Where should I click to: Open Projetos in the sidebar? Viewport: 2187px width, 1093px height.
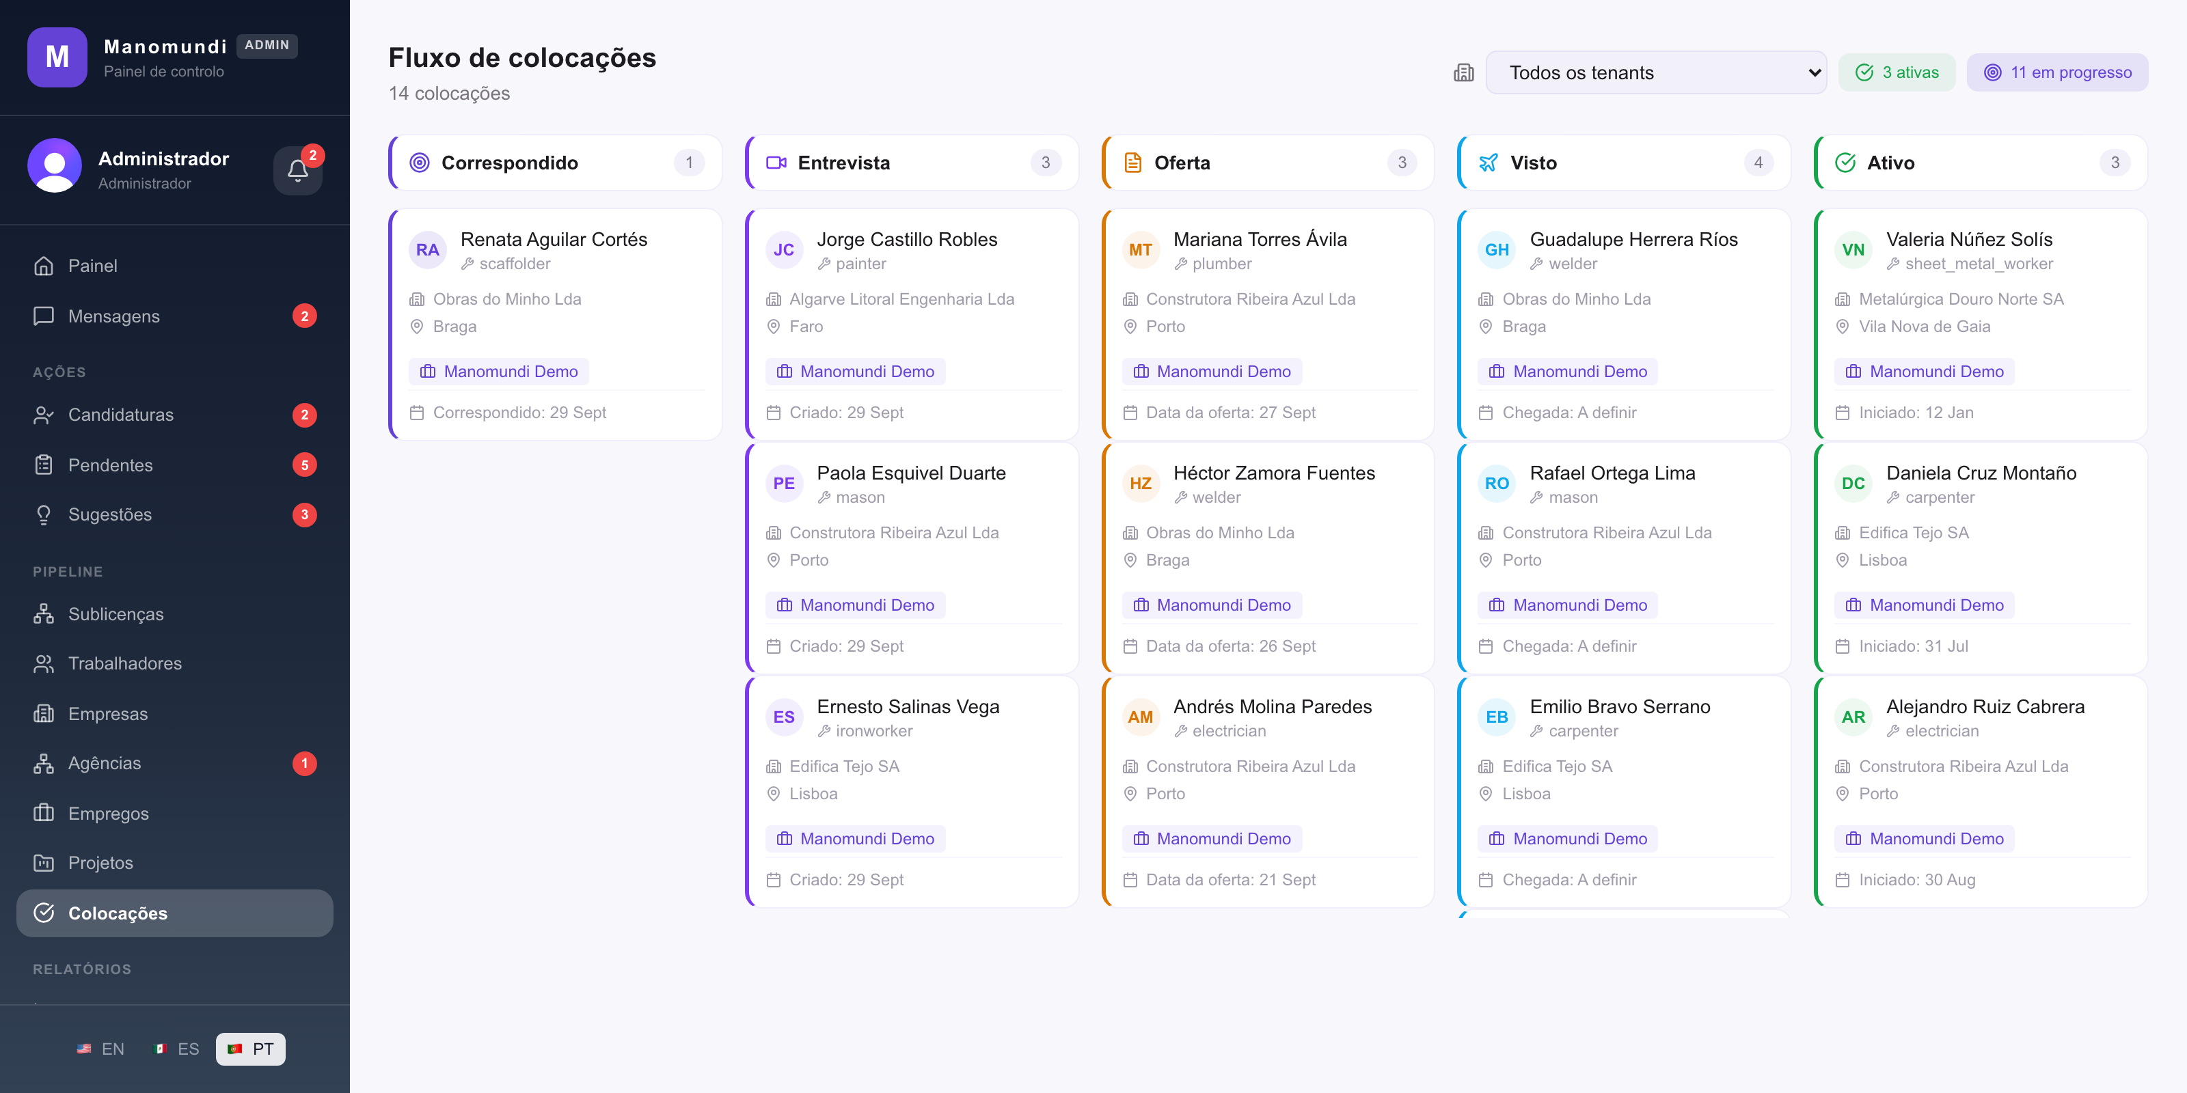click(175, 863)
